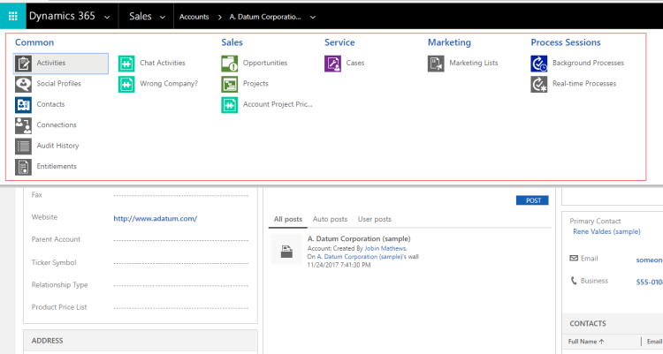Click the Contacts icon in Common
Screen dimensions: 663x354
pyautogui.click(x=23, y=104)
